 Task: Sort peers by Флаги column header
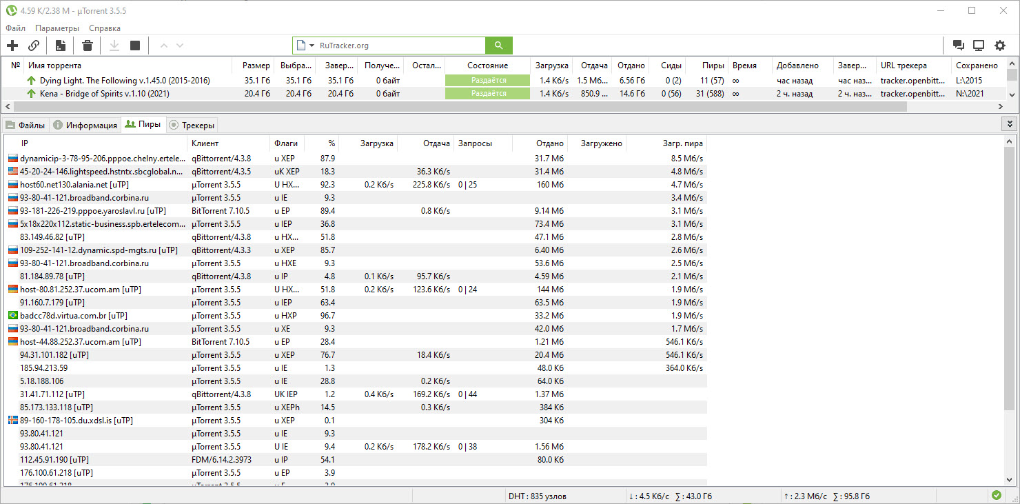[x=287, y=143]
